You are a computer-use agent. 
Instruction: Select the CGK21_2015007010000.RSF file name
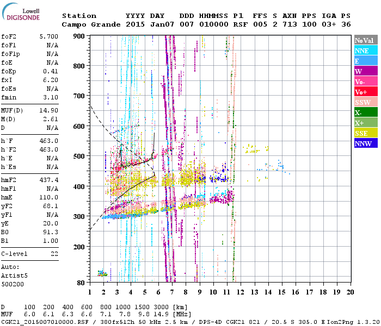[45, 322]
